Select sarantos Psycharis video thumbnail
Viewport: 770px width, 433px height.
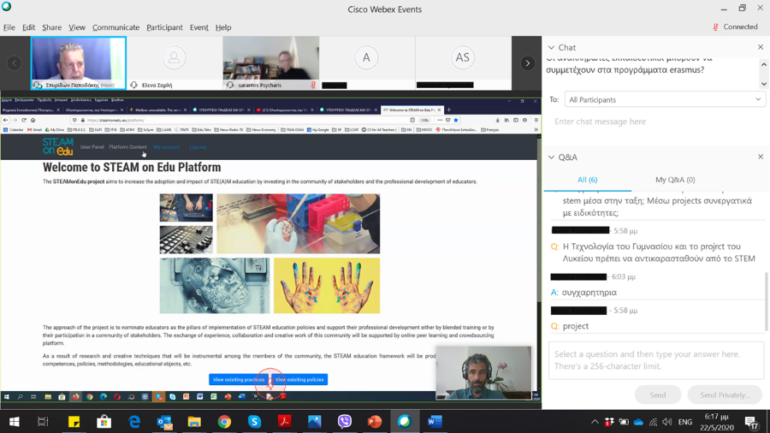(x=270, y=60)
